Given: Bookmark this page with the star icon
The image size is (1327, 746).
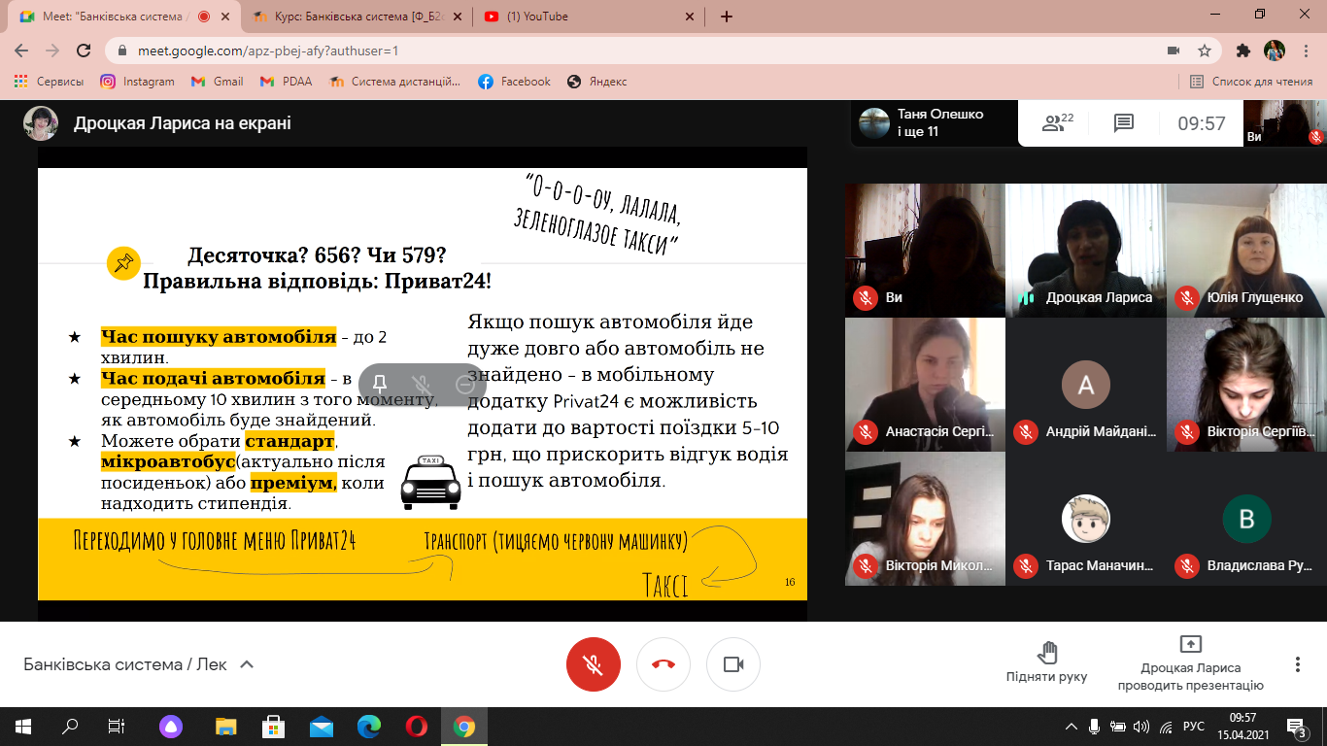Looking at the screenshot, I should [x=1204, y=51].
